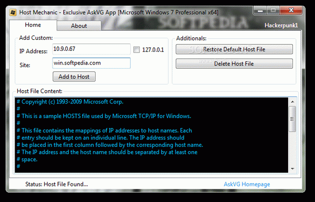Click the scrollbar thumb in Host File Content
Screen dimensions: 315x202
pos(292,119)
